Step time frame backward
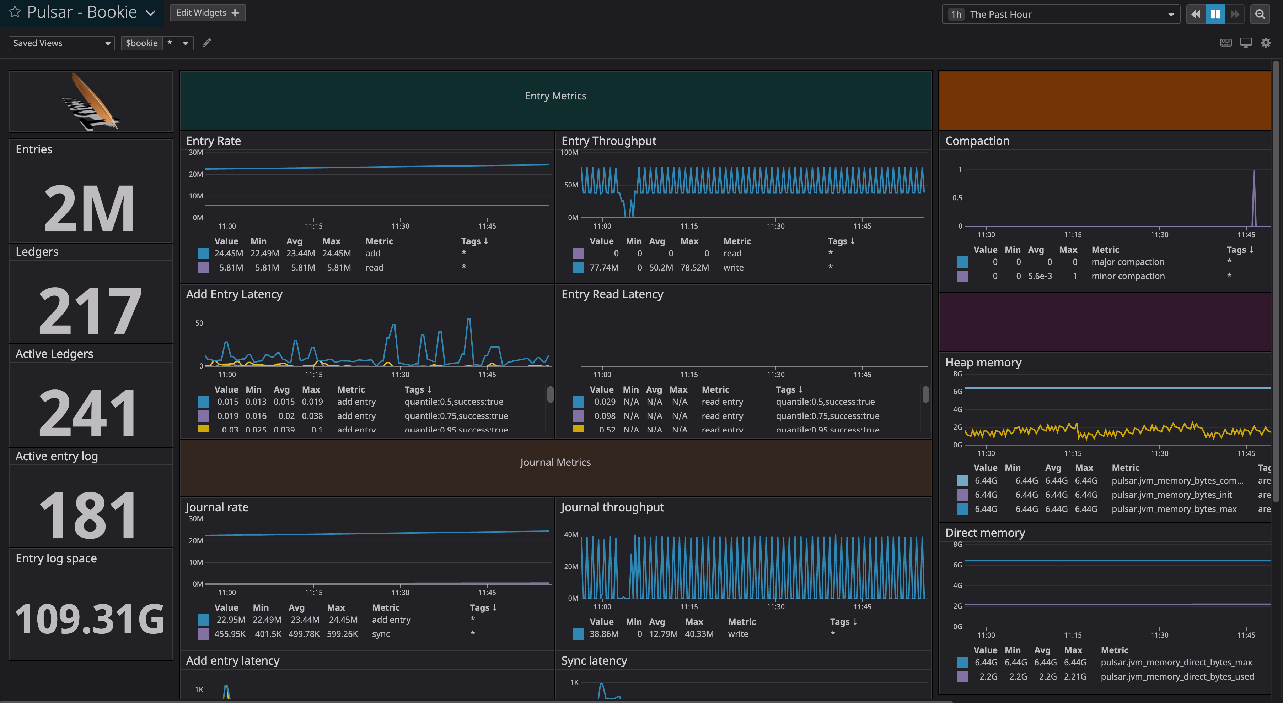1283x703 pixels. (x=1195, y=15)
